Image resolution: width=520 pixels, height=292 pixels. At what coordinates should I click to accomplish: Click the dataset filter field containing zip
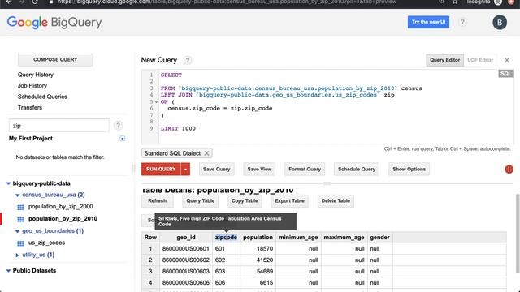tap(58, 126)
